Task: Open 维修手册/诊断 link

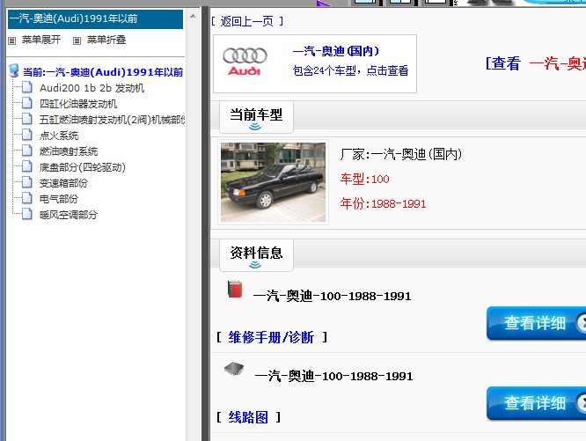Action: tap(271, 337)
